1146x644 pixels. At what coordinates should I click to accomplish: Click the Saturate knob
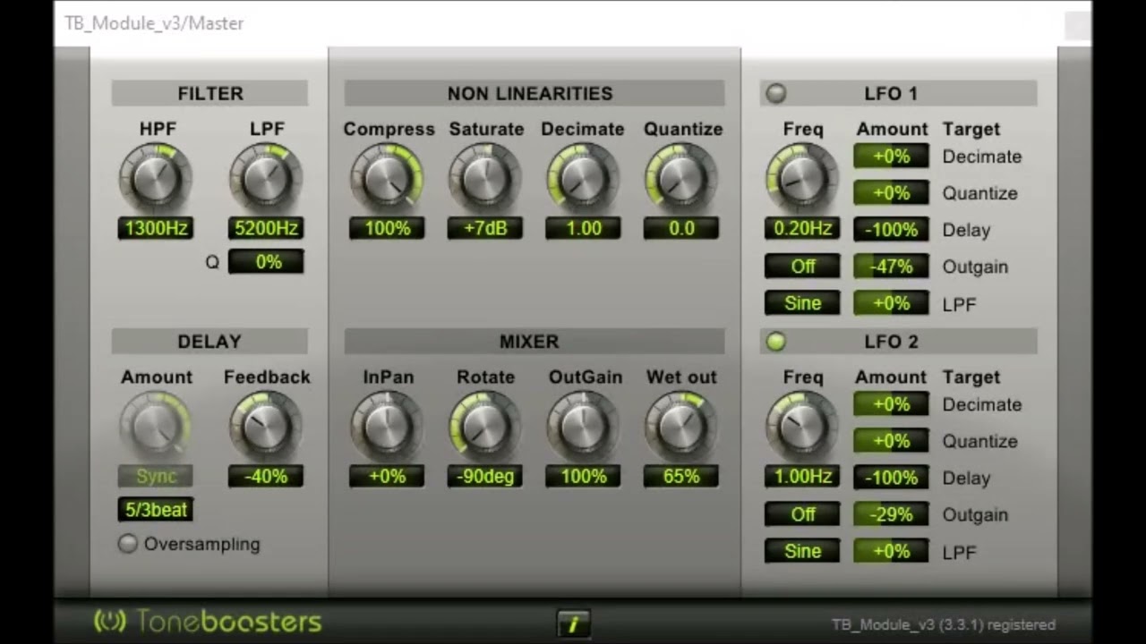point(485,178)
